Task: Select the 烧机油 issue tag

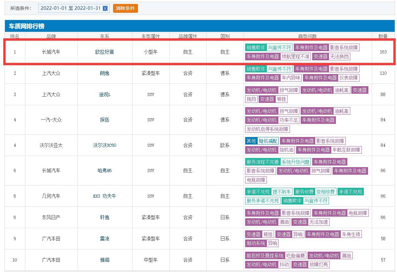Action: (x=287, y=150)
